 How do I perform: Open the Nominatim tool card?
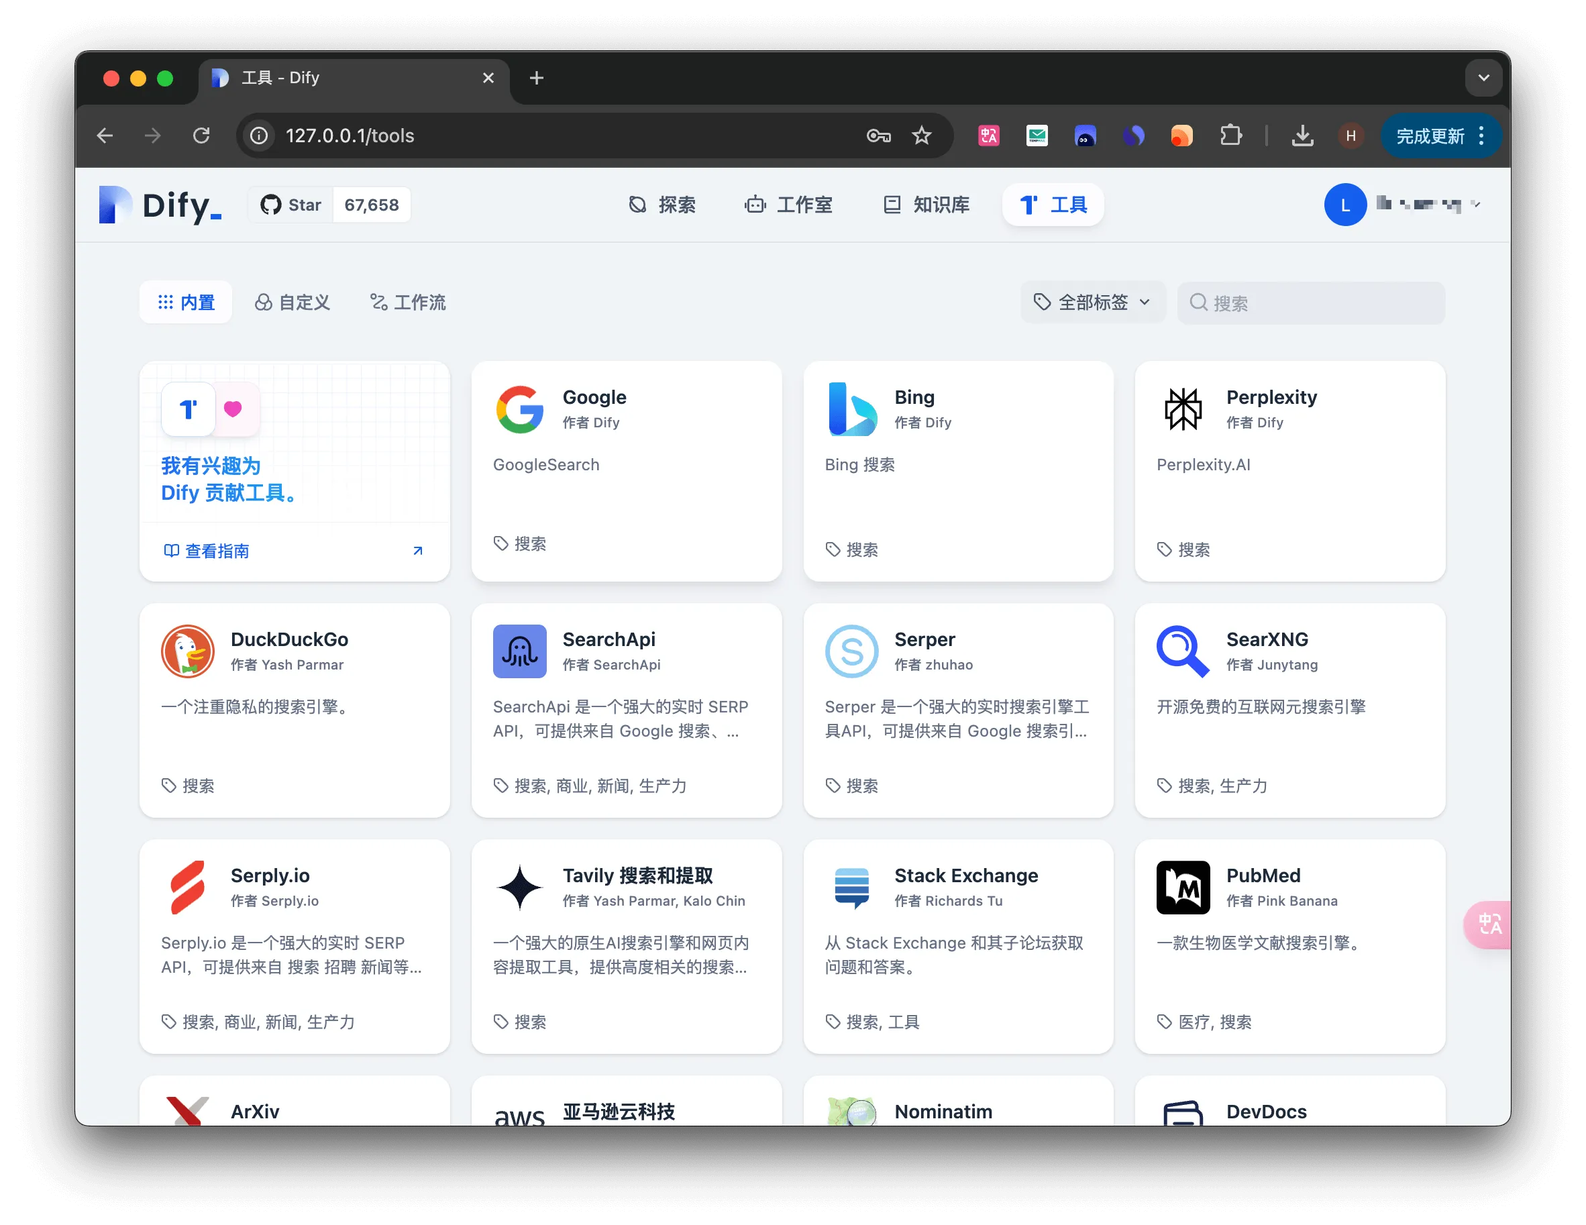coord(958,1101)
